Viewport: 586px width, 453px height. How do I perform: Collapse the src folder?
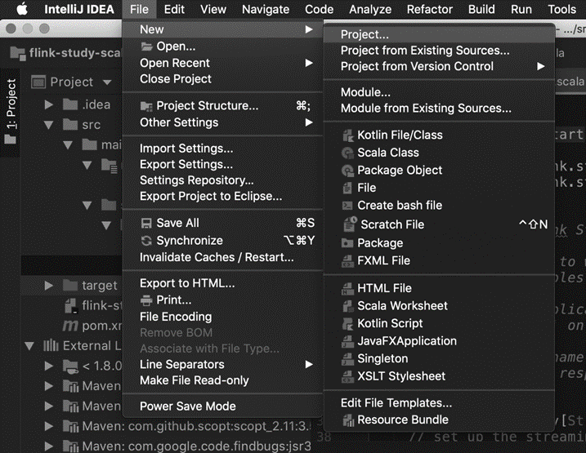pos(48,125)
